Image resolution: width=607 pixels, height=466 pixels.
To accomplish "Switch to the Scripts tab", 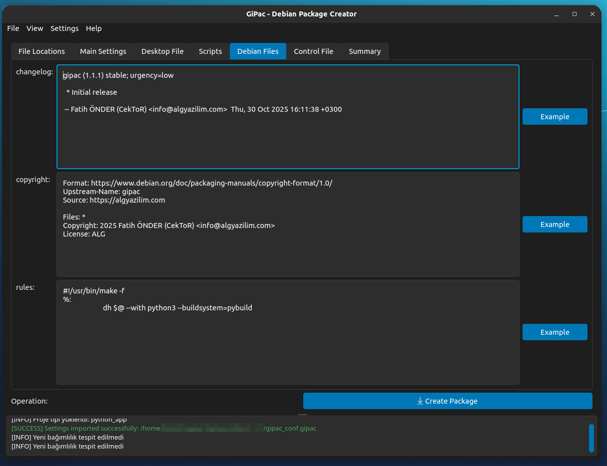I will coord(210,51).
